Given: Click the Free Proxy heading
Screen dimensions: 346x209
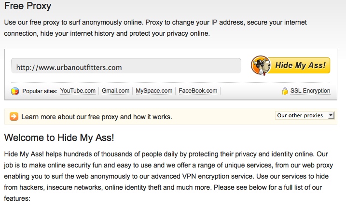Looking at the screenshot, I should (x=28, y=6).
